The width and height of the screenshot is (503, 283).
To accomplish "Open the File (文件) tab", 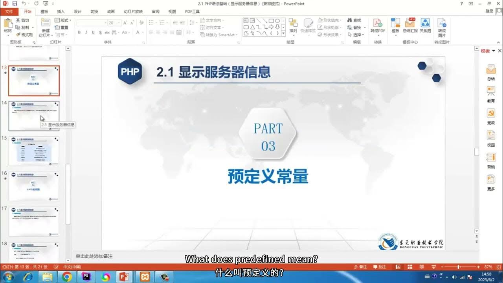I will point(9,11).
